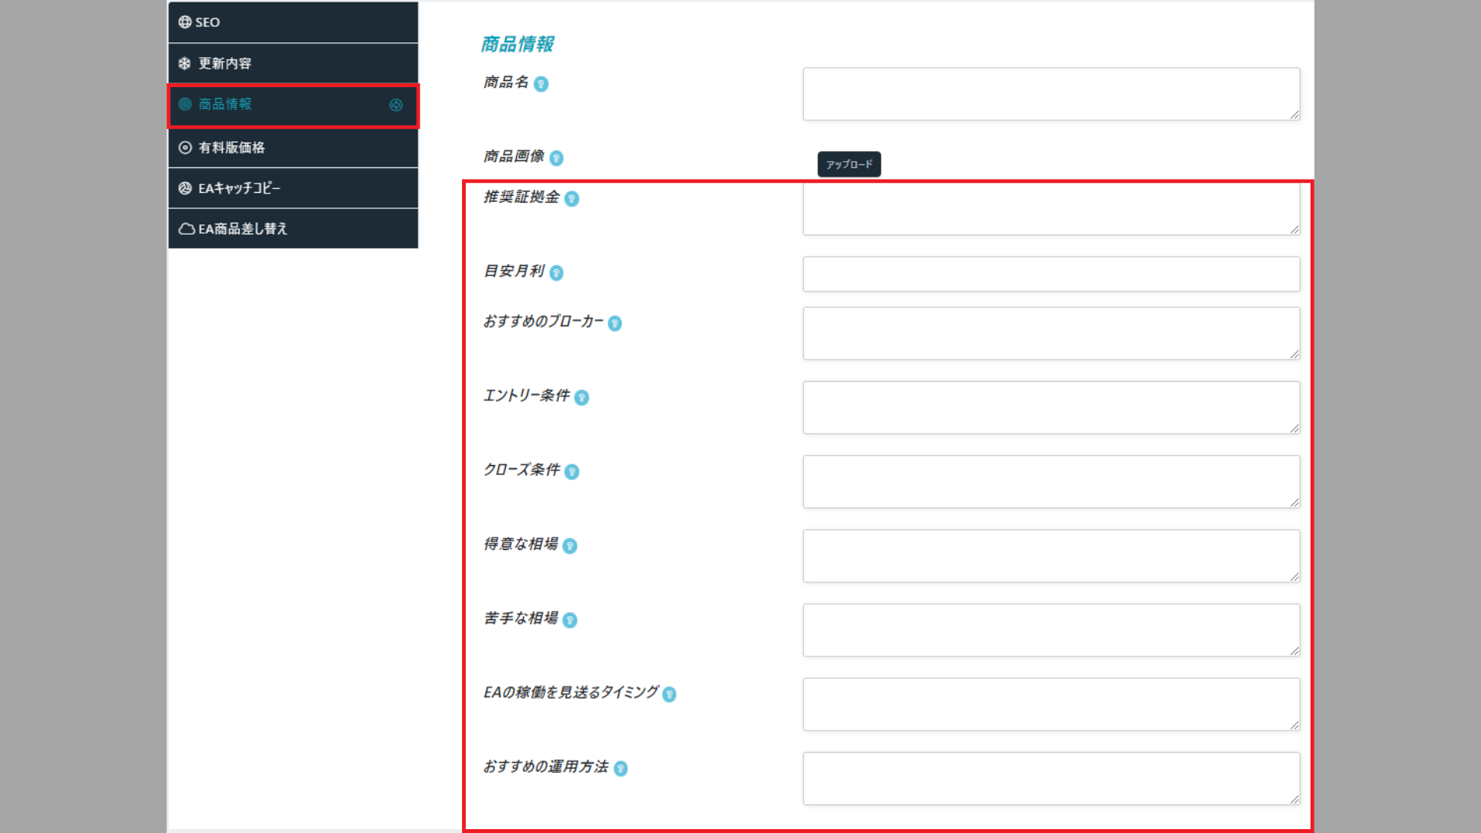The height and width of the screenshot is (833, 1481).
Task: Click the cloud icon beside EA商品差し替え
Action: 187,228
